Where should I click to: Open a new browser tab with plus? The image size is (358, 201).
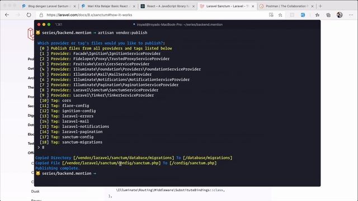point(320,6)
